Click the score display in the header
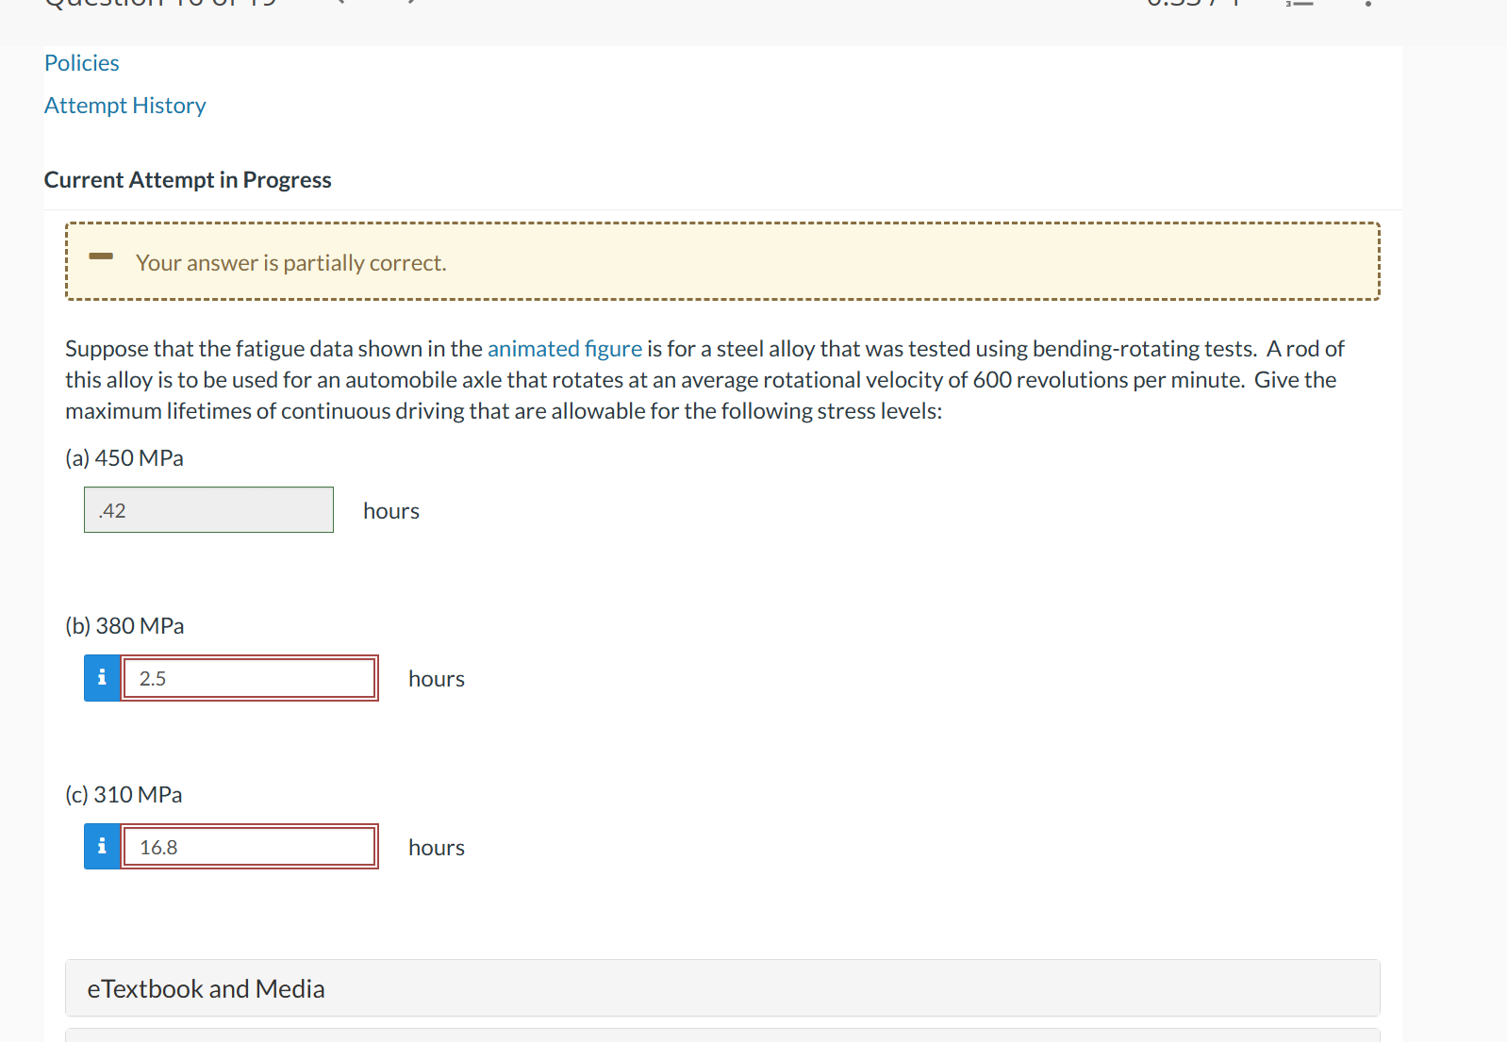Screen dimensions: 1507x1042 point(1194,3)
